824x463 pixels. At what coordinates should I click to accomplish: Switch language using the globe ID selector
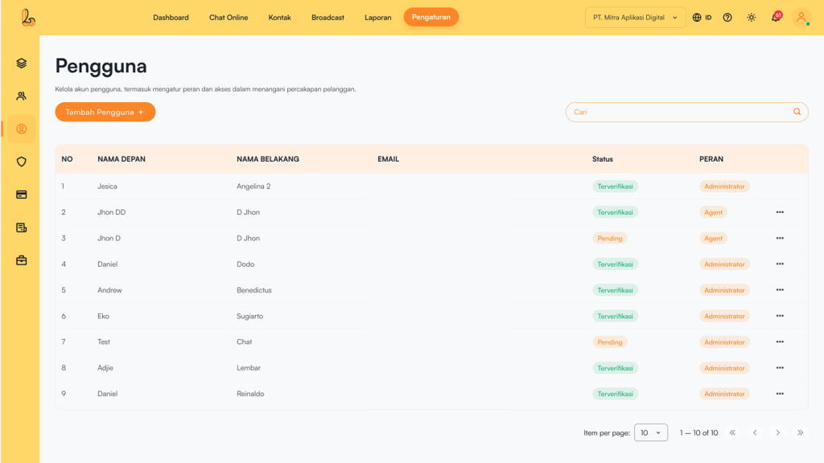pos(702,18)
